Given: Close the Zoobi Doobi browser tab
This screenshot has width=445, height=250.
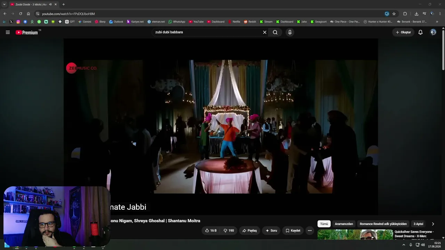Looking at the screenshot, I should (x=56, y=5).
